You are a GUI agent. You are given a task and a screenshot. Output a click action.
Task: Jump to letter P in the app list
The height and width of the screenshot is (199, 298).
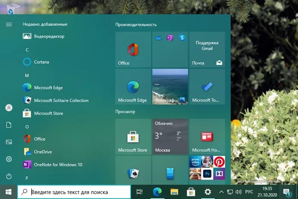tap(27, 178)
